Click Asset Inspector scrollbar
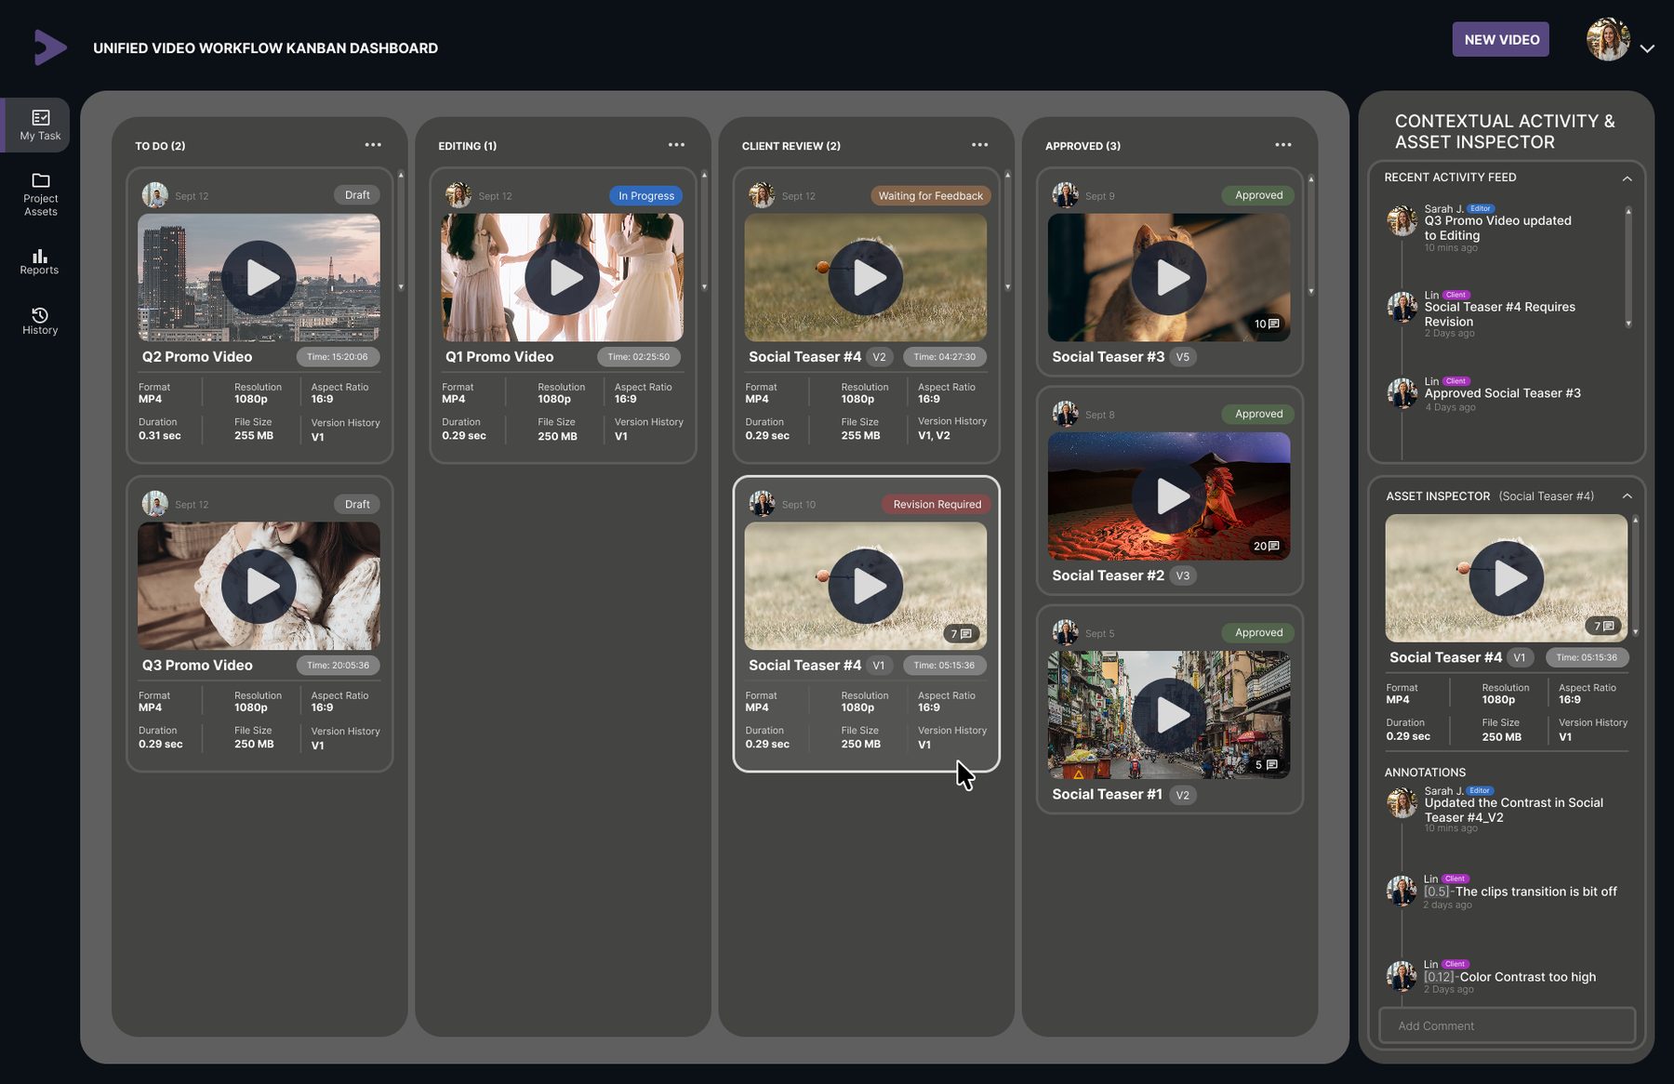The width and height of the screenshot is (1674, 1084). tap(1635, 576)
